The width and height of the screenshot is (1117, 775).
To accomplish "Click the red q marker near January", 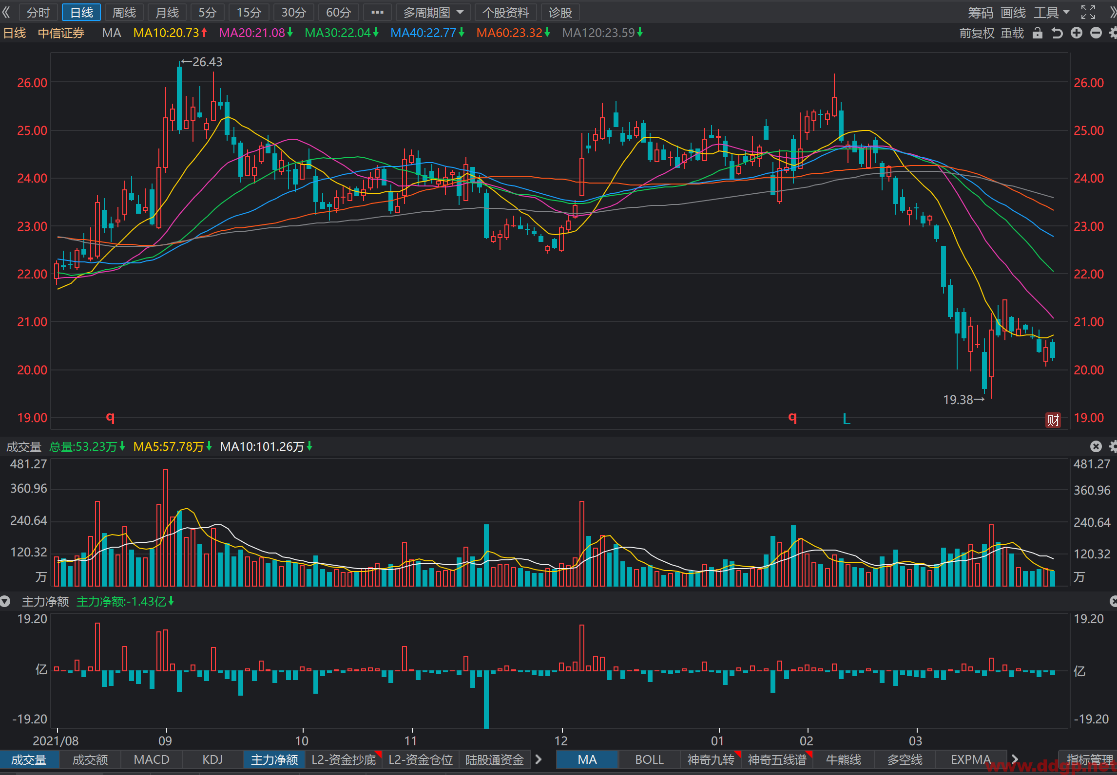I will [x=793, y=417].
